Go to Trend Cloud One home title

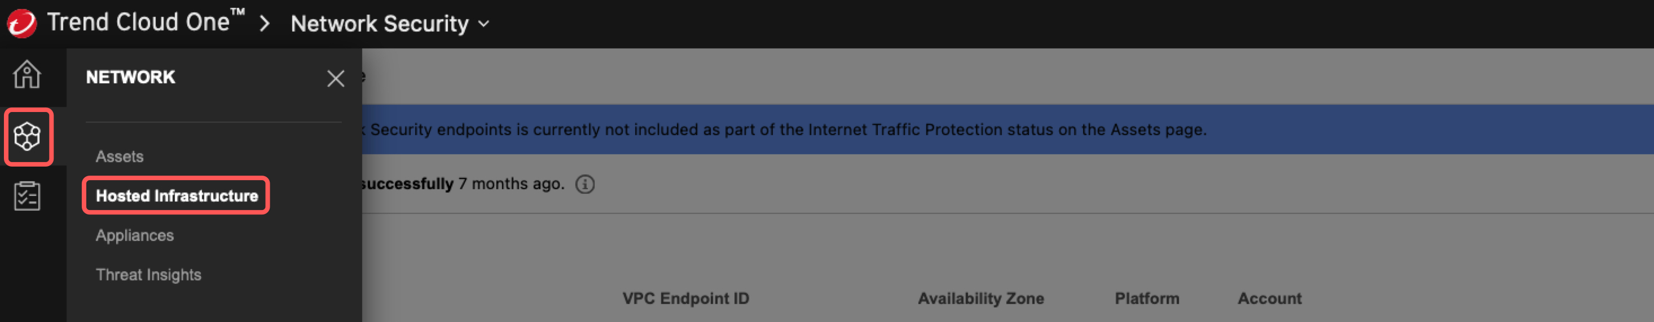pyautogui.click(x=147, y=22)
